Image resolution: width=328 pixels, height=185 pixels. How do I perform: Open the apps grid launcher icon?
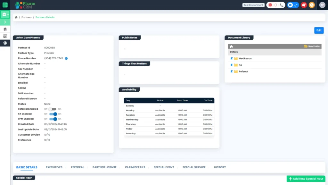[x=5, y=5]
